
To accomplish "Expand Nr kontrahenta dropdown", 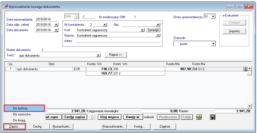I will click(x=105, y=25).
